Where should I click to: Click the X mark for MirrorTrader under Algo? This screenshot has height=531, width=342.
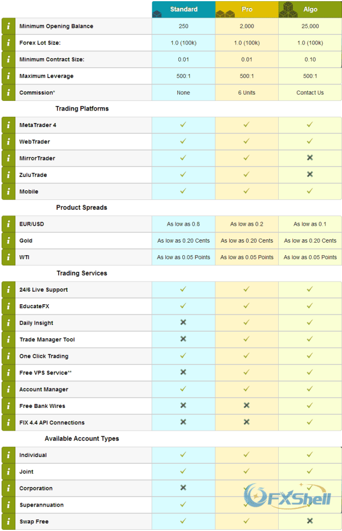(x=310, y=158)
